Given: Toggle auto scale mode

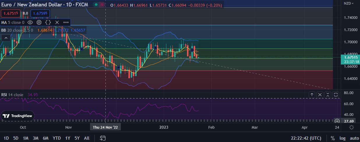Looking at the screenshot, I should 354,138.
